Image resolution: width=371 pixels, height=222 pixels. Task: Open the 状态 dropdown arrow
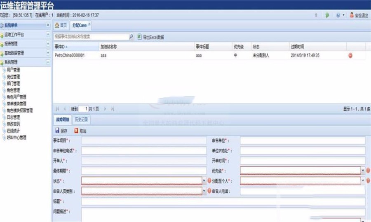click(204, 181)
